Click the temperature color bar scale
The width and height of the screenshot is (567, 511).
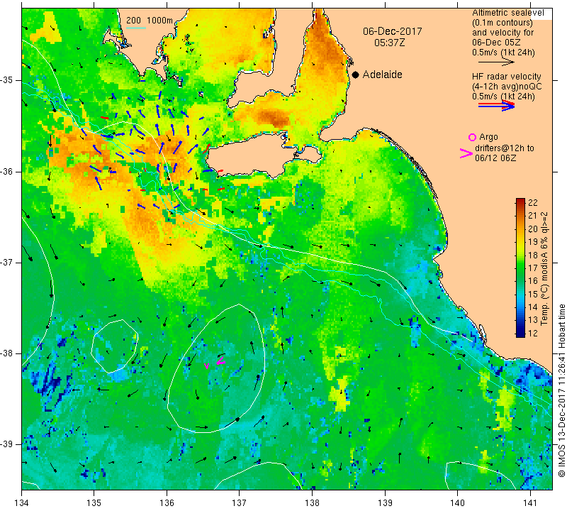coord(520,268)
